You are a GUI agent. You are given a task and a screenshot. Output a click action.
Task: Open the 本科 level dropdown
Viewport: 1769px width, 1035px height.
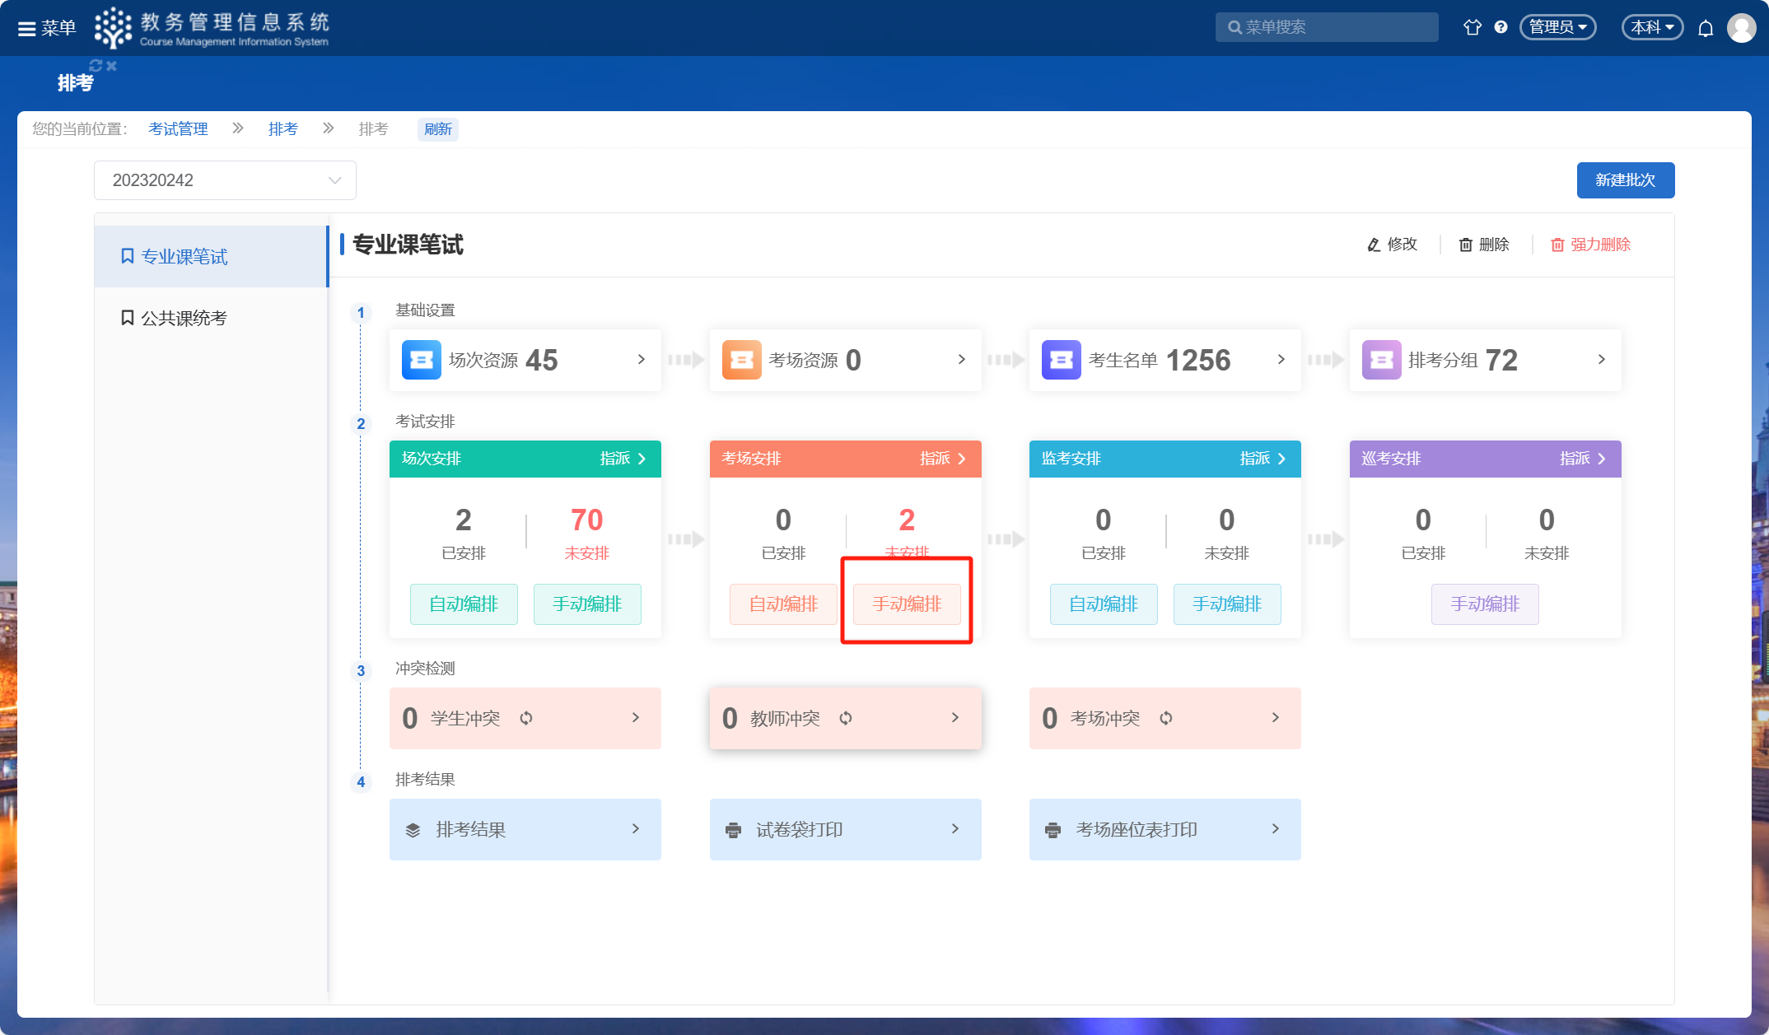1652,27
